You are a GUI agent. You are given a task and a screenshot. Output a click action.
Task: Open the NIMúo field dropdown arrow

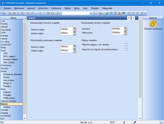point(74,50)
